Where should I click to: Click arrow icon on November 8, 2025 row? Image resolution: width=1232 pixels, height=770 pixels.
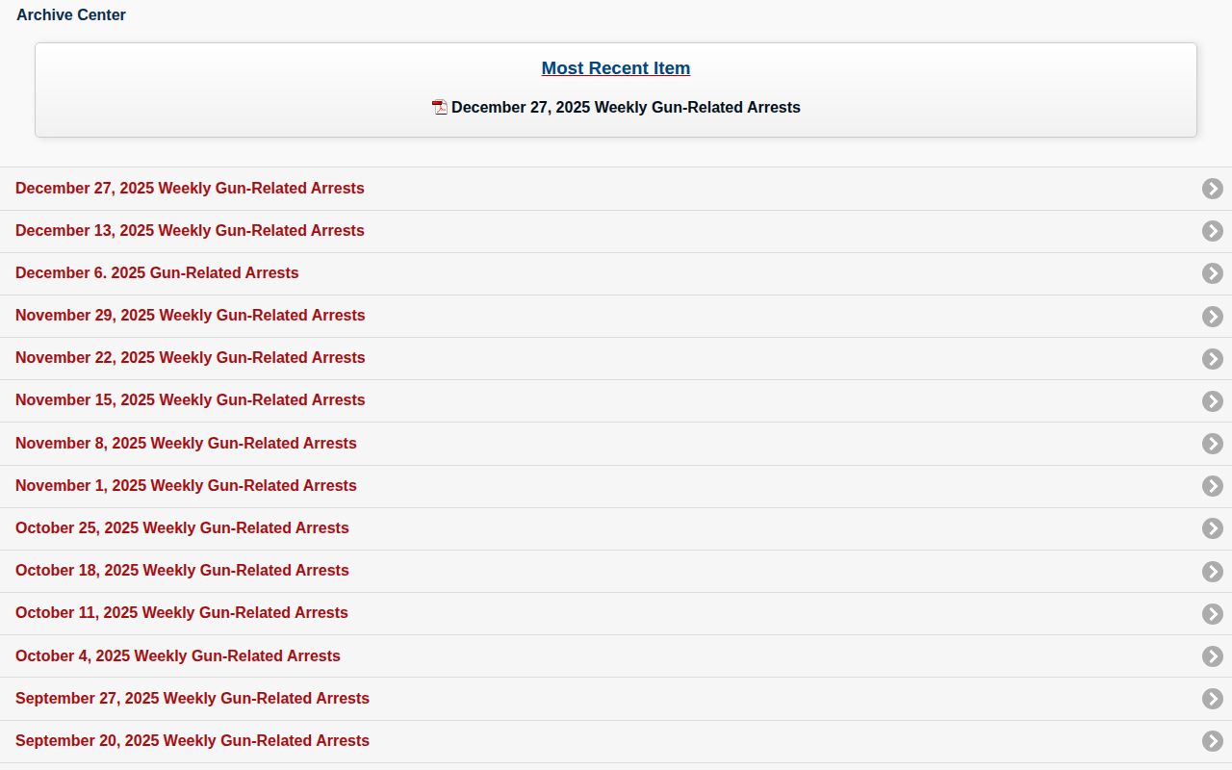[1213, 444]
